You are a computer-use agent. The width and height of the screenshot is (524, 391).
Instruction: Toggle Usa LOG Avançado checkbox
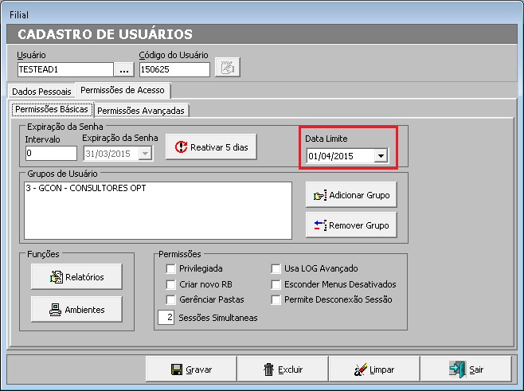(x=276, y=269)
